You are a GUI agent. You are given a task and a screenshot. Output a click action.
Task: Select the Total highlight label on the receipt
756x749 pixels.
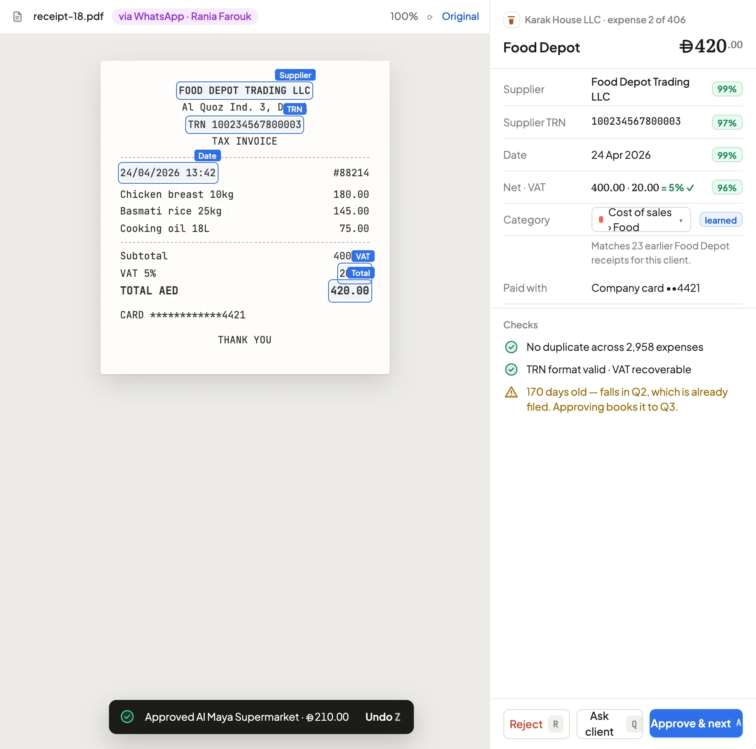[361, 273]
